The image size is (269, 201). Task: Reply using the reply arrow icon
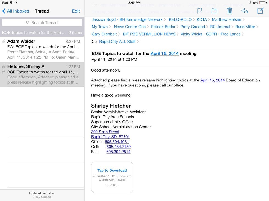(245, 11)
